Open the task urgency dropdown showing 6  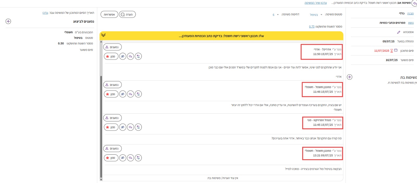point(275,15)
